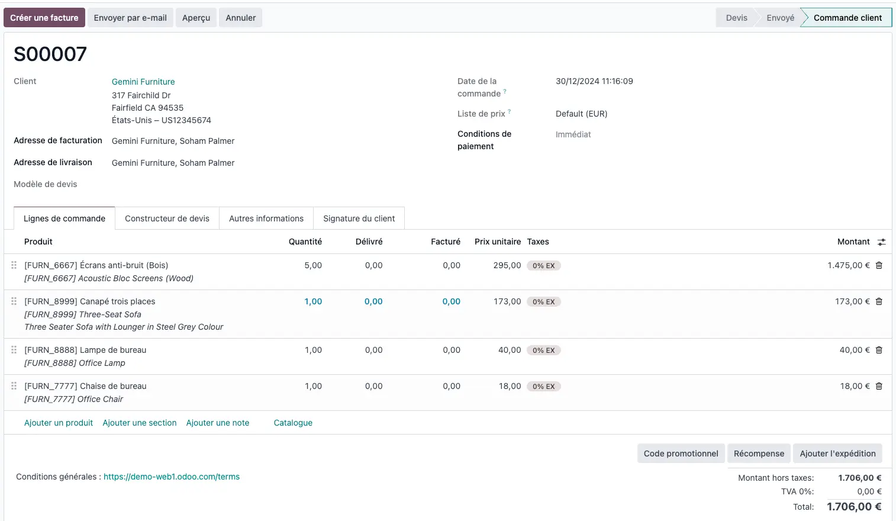Click the 0% EX tax tag on Écrans anti-bruit
The height and width of the screenshot is (521, 896).
(x=543, y=266)
